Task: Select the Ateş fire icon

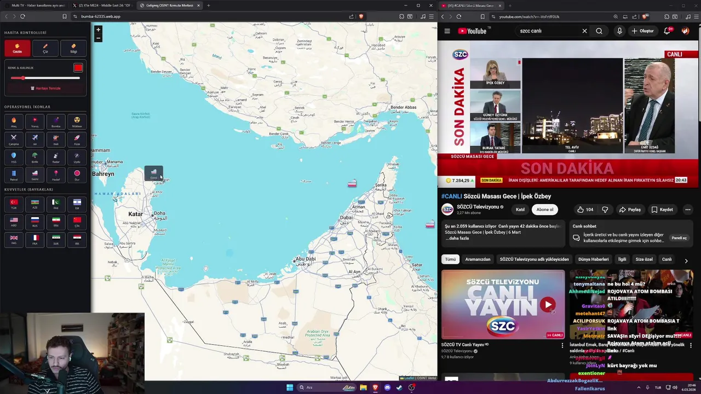Action: point(14,122)
